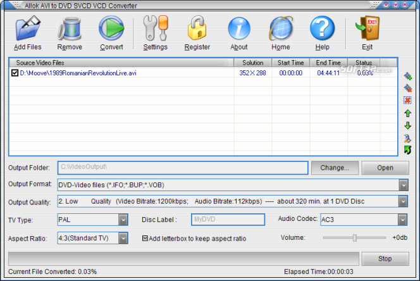Start conversion with the Convert play icon

(111, 28)
